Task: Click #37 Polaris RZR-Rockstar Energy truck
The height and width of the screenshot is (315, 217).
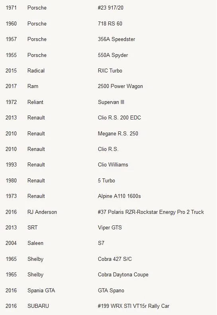Action: pos(151,212)
